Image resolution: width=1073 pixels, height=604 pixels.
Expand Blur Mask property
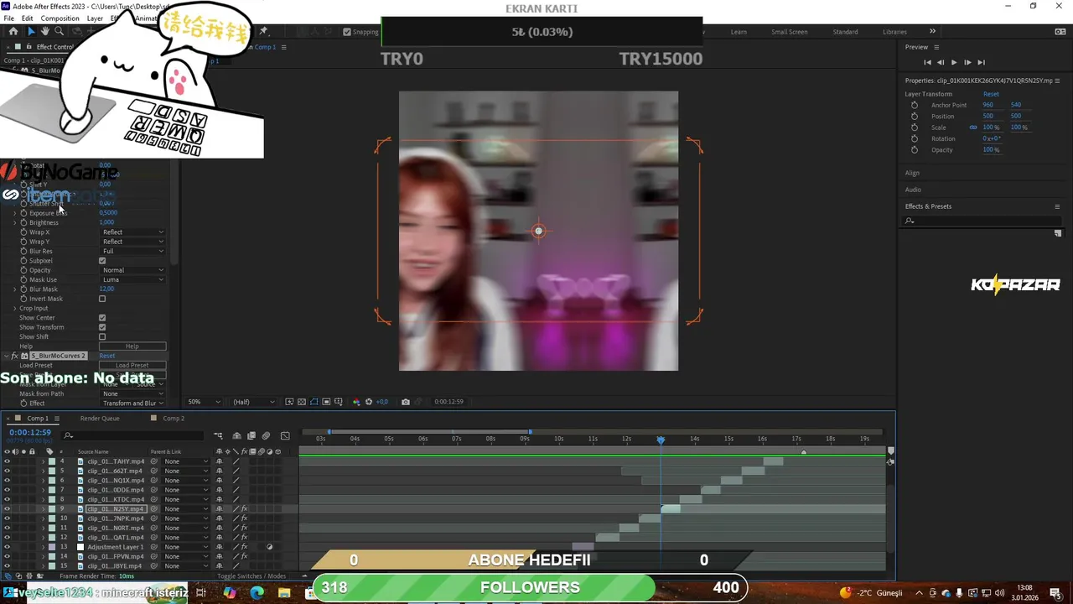tap(14, 289)
